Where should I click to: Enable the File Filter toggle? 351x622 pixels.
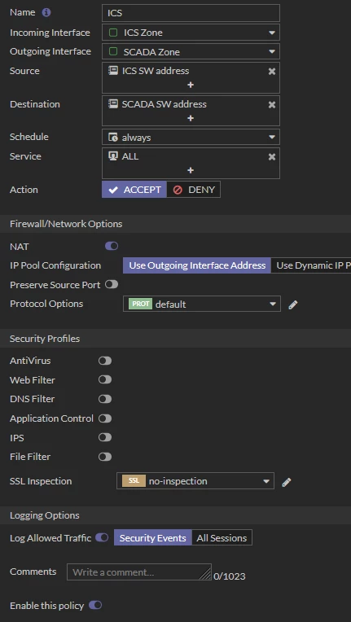pyautogui.click(x=105, y=457)
